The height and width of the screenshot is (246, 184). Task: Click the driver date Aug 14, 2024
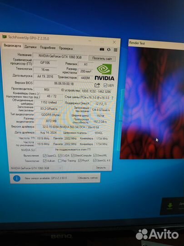click(x=48, y=133)
